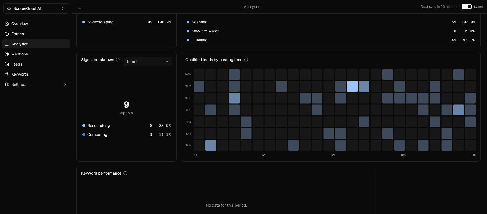487x214 pixels.
Task: Click the No data for this period message
Action: pos(226,205)
